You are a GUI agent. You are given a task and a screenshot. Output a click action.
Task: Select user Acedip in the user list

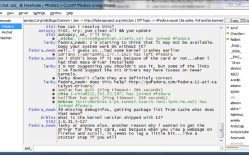(x=235, y=80)
